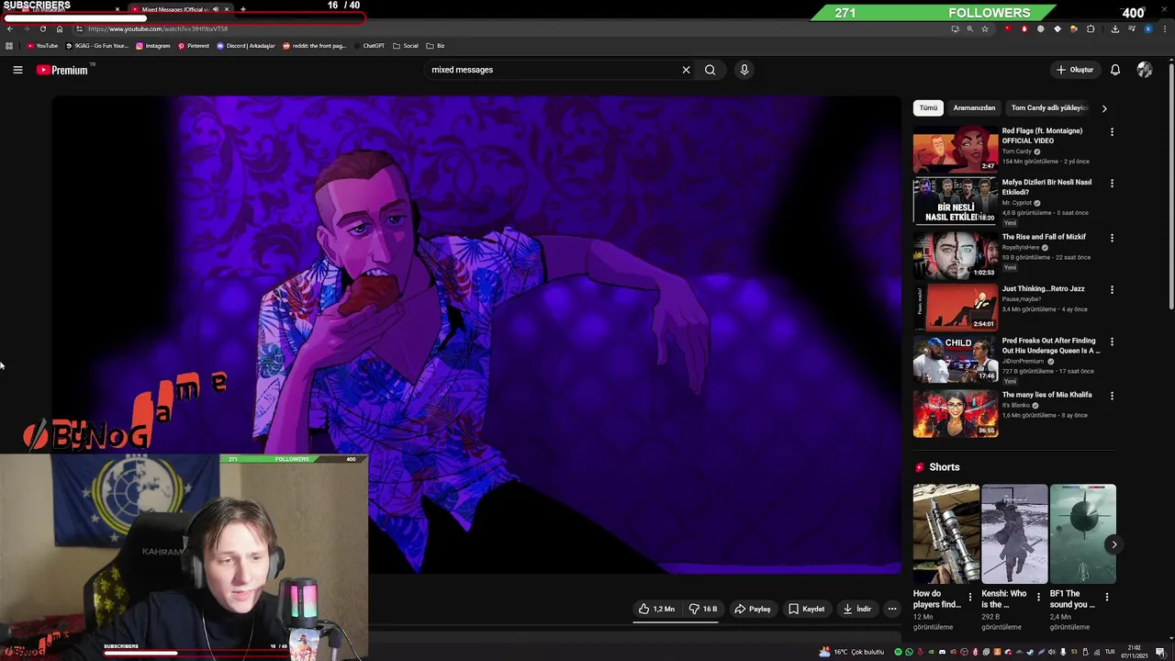Viewport: 1175px width, 661px height.
Task: Clear the search box text with X
Action: pos(686,70)
